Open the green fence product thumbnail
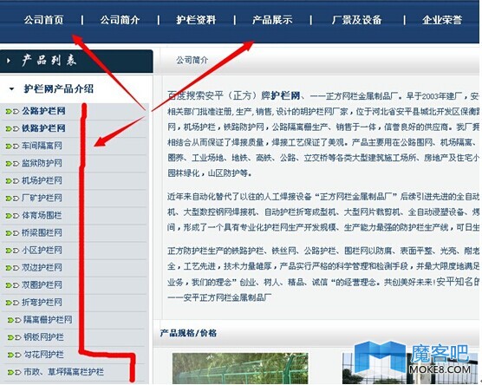The height and width of the screenshot is (385, 482). [240, 369]
